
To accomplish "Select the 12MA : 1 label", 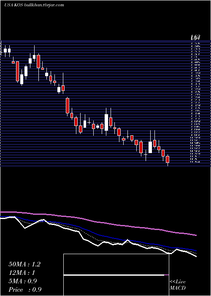I will coord(22,273).
